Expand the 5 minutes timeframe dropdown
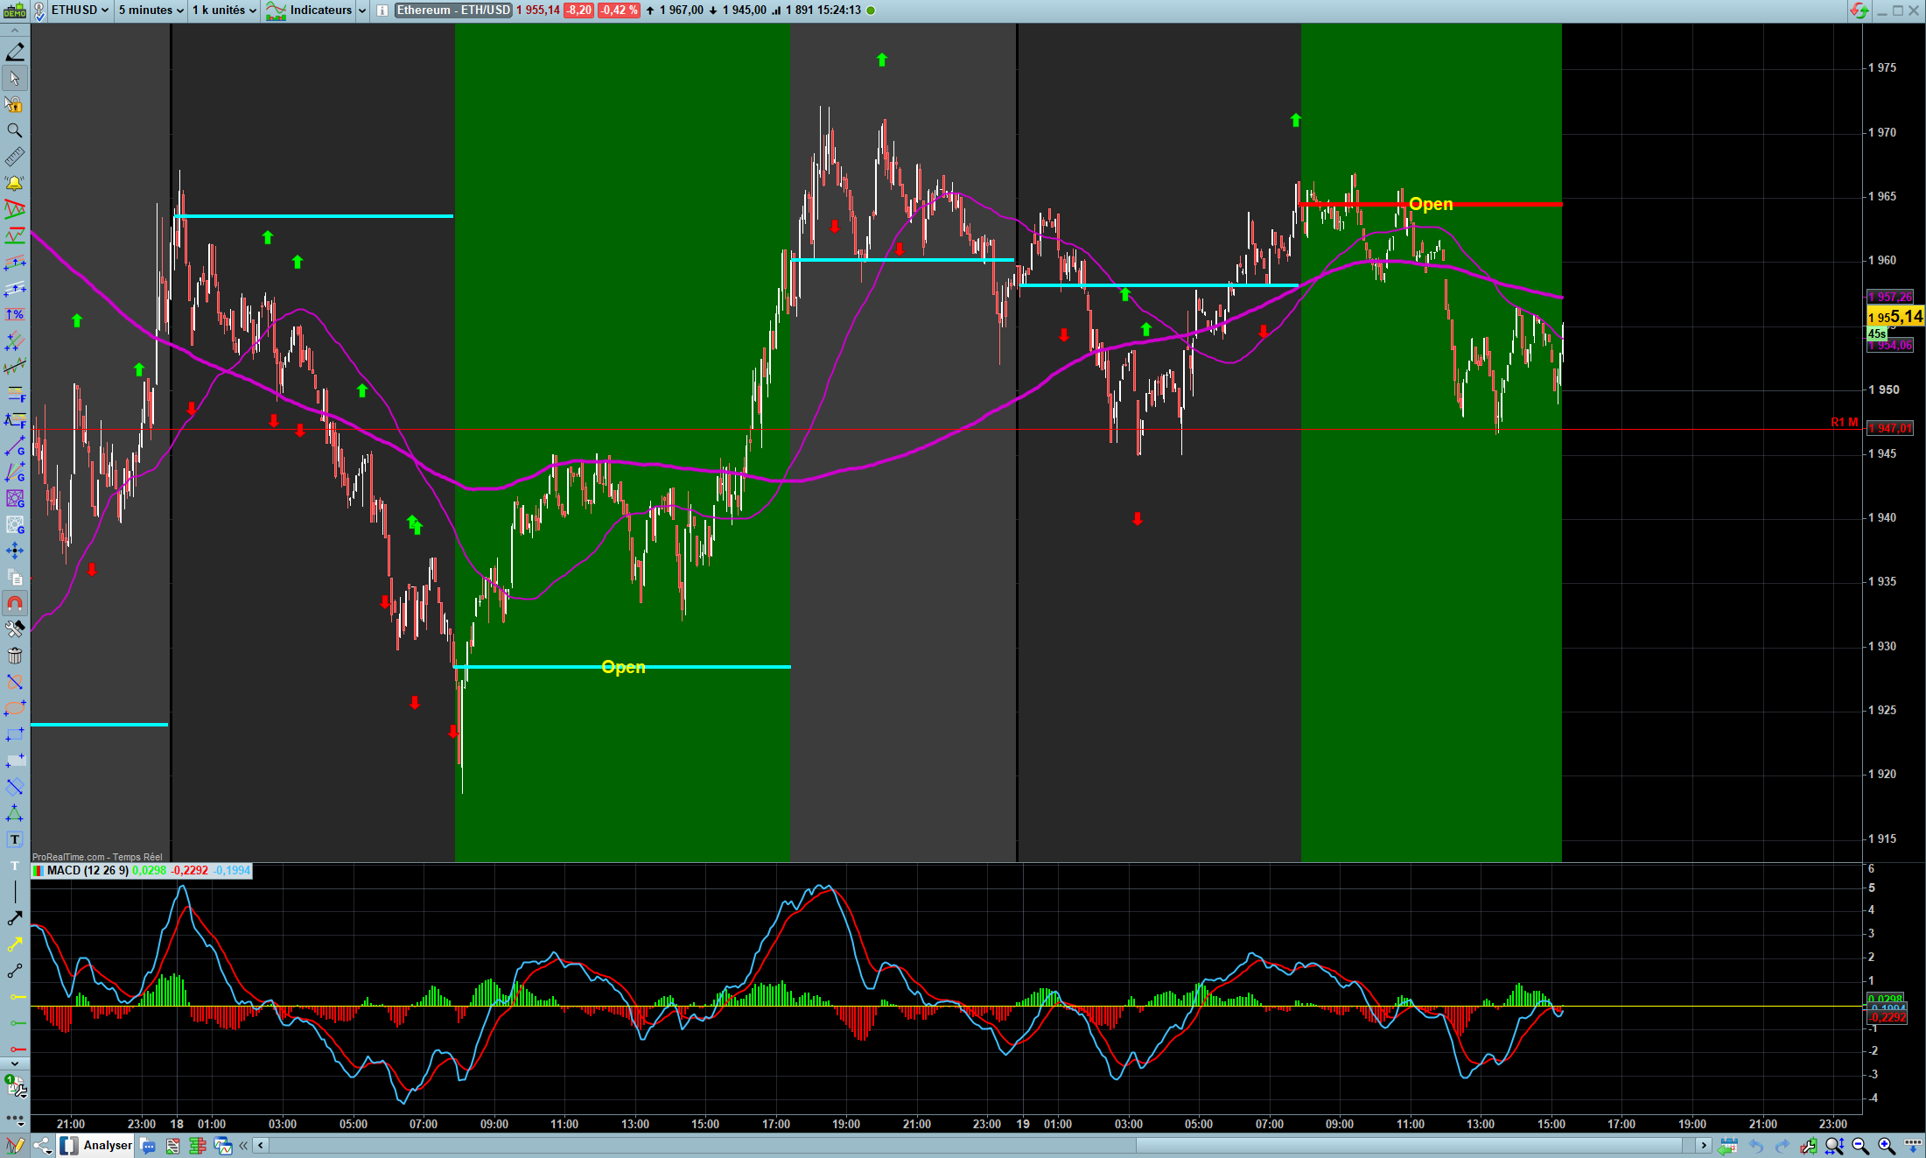 click(x=151, y=11)
